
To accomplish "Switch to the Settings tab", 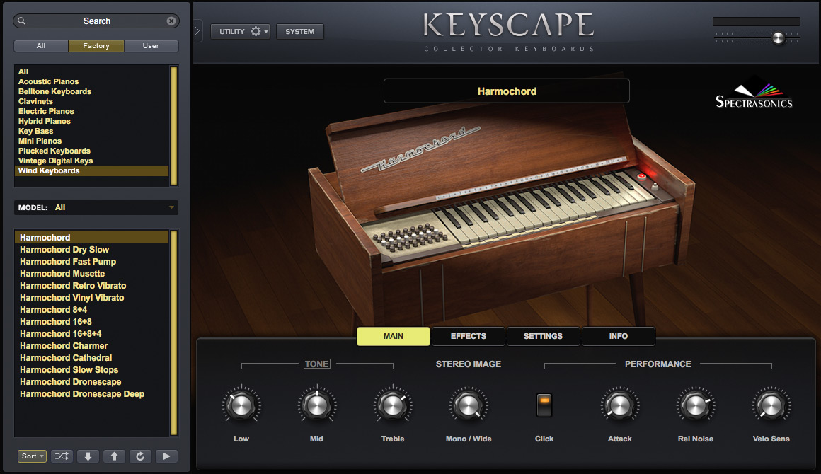I will coord(543,336).
